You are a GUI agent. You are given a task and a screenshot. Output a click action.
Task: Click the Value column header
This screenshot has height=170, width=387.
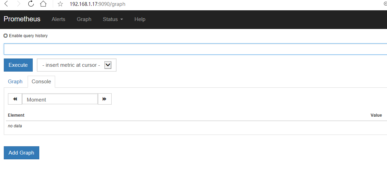(376, 115)
